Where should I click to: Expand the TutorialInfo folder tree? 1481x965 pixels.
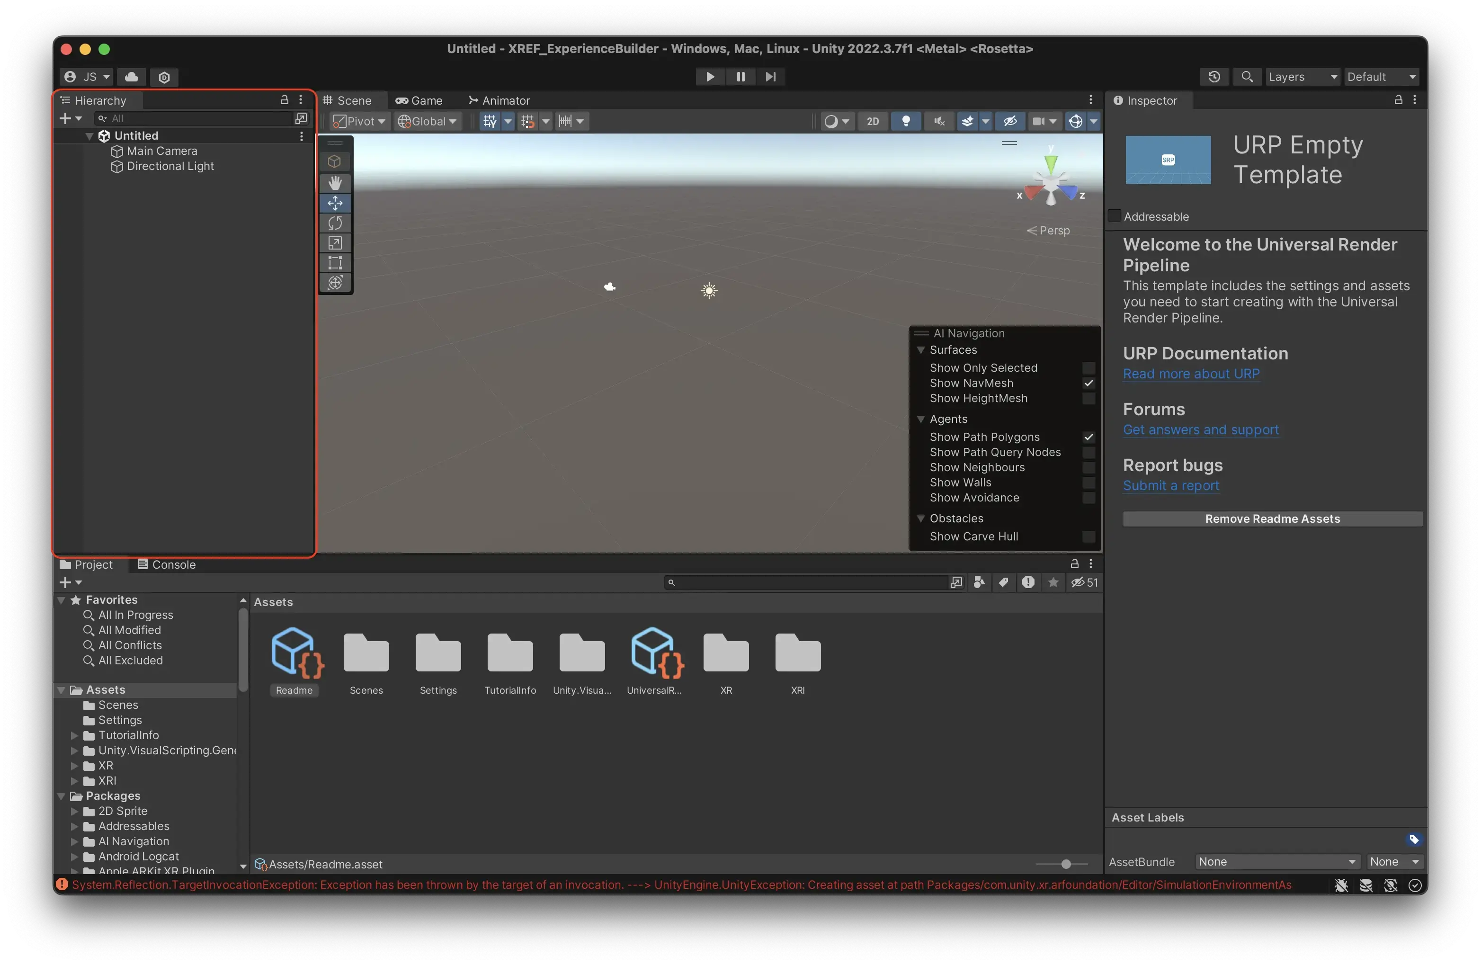74,735
